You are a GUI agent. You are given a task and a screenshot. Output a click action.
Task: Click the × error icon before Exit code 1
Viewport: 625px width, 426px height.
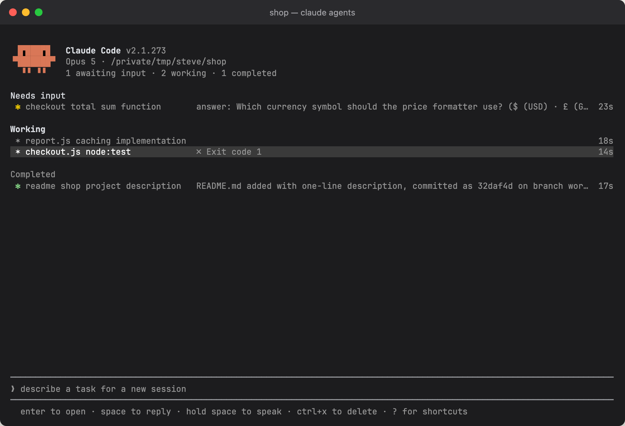(x=199, y=152)
